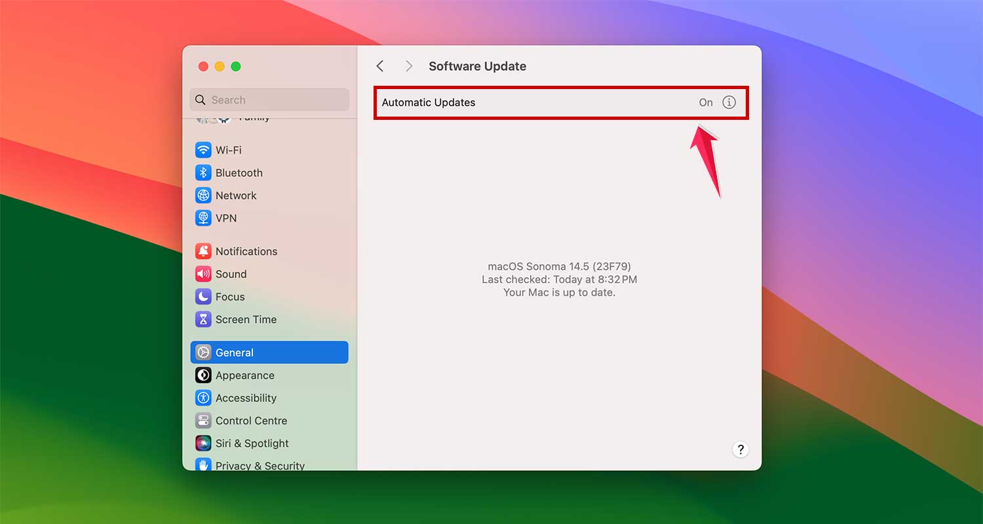Screen dimensions: 983x524
Task: Open VPN settings
Action: pyautogui.click(x=204, y=218)
